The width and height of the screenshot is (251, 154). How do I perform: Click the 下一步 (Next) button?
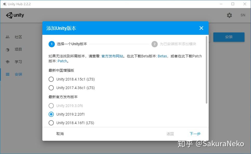(195, 134)
